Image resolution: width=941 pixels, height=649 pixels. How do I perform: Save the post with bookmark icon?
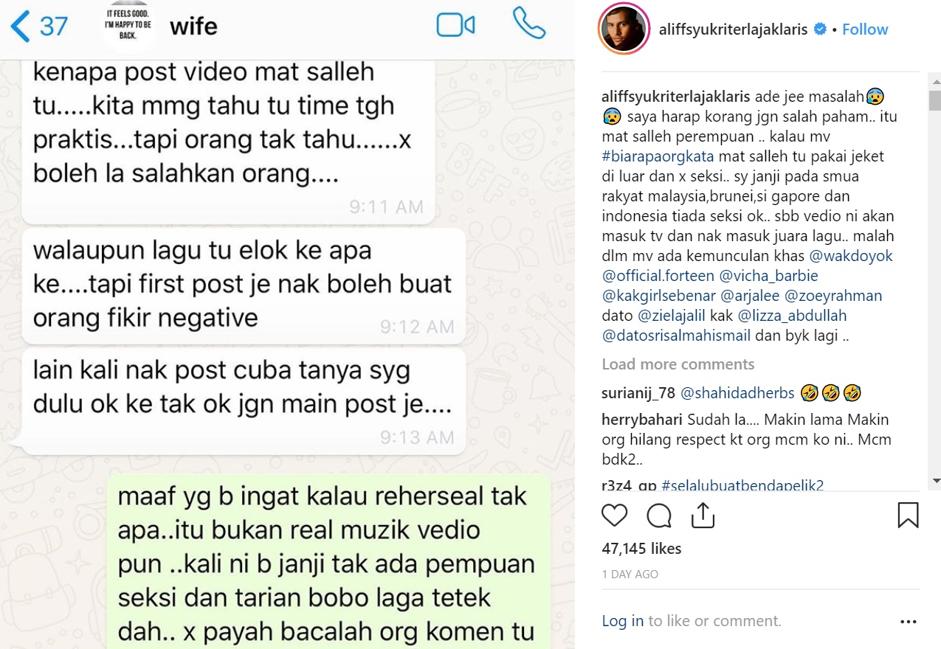(x=908, y=515)
